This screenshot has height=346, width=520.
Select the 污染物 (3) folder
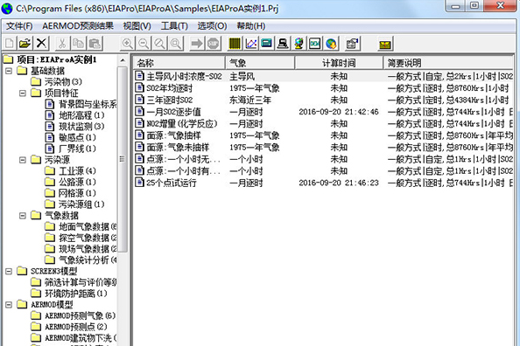tap(56, 82)
